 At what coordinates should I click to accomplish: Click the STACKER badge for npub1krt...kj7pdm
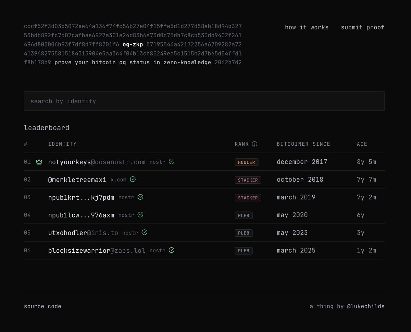click(x=248, y=198)
